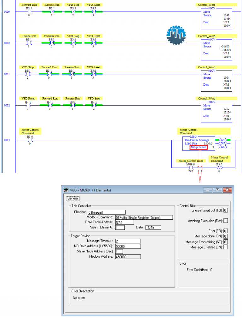Toggle the Message done (DN) bit
Viewport: 242px width, 318px height.
pos(226,236)
